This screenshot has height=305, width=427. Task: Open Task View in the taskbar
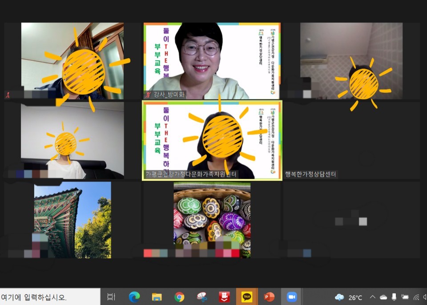(112, 297)
